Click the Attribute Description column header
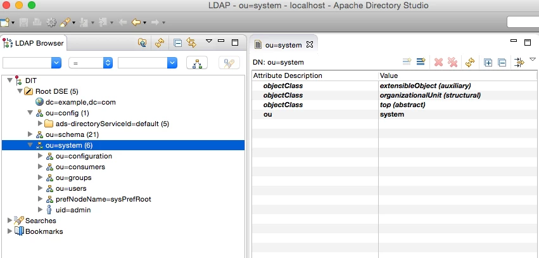This screenshot has width=539, height=258. point(315,75)
